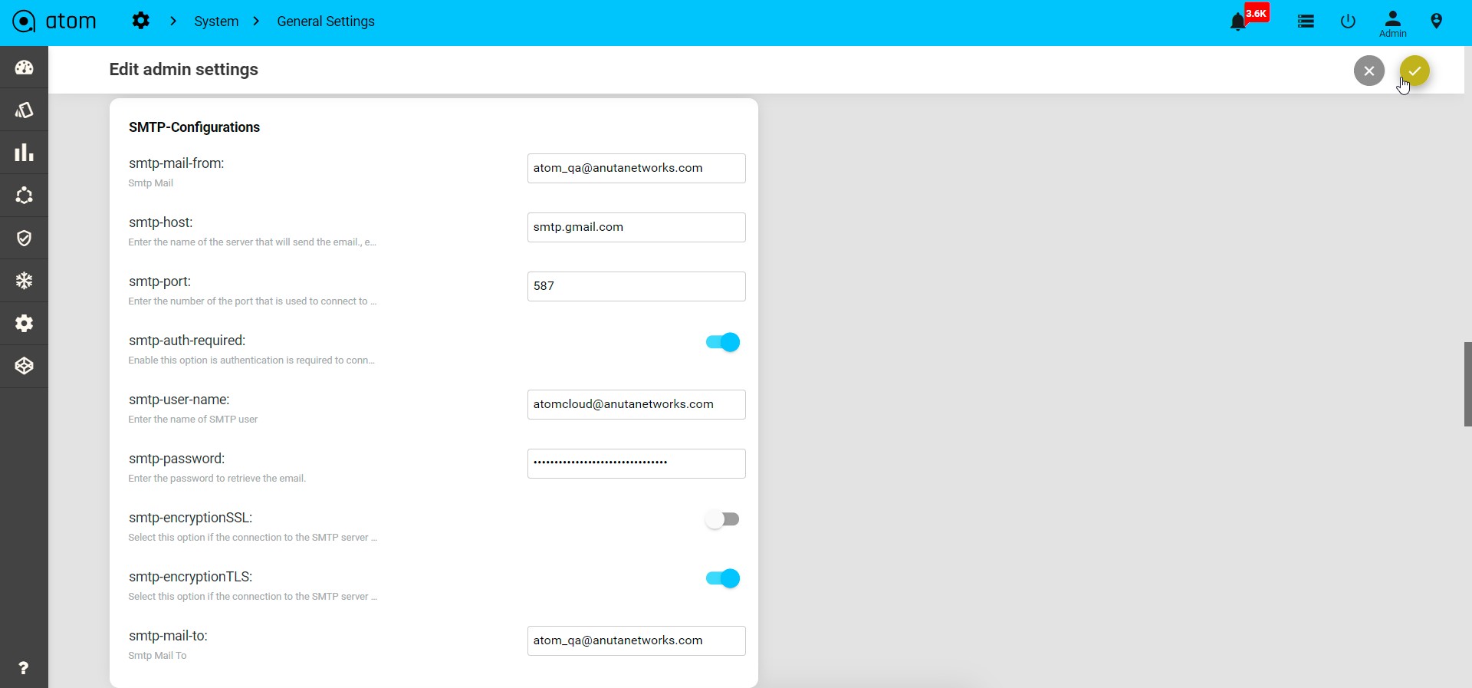Open the dashboard gauge icon in sidebar
Image resolution: width=1472 pixels, height=688 pixels.
(x=25, y=67)
